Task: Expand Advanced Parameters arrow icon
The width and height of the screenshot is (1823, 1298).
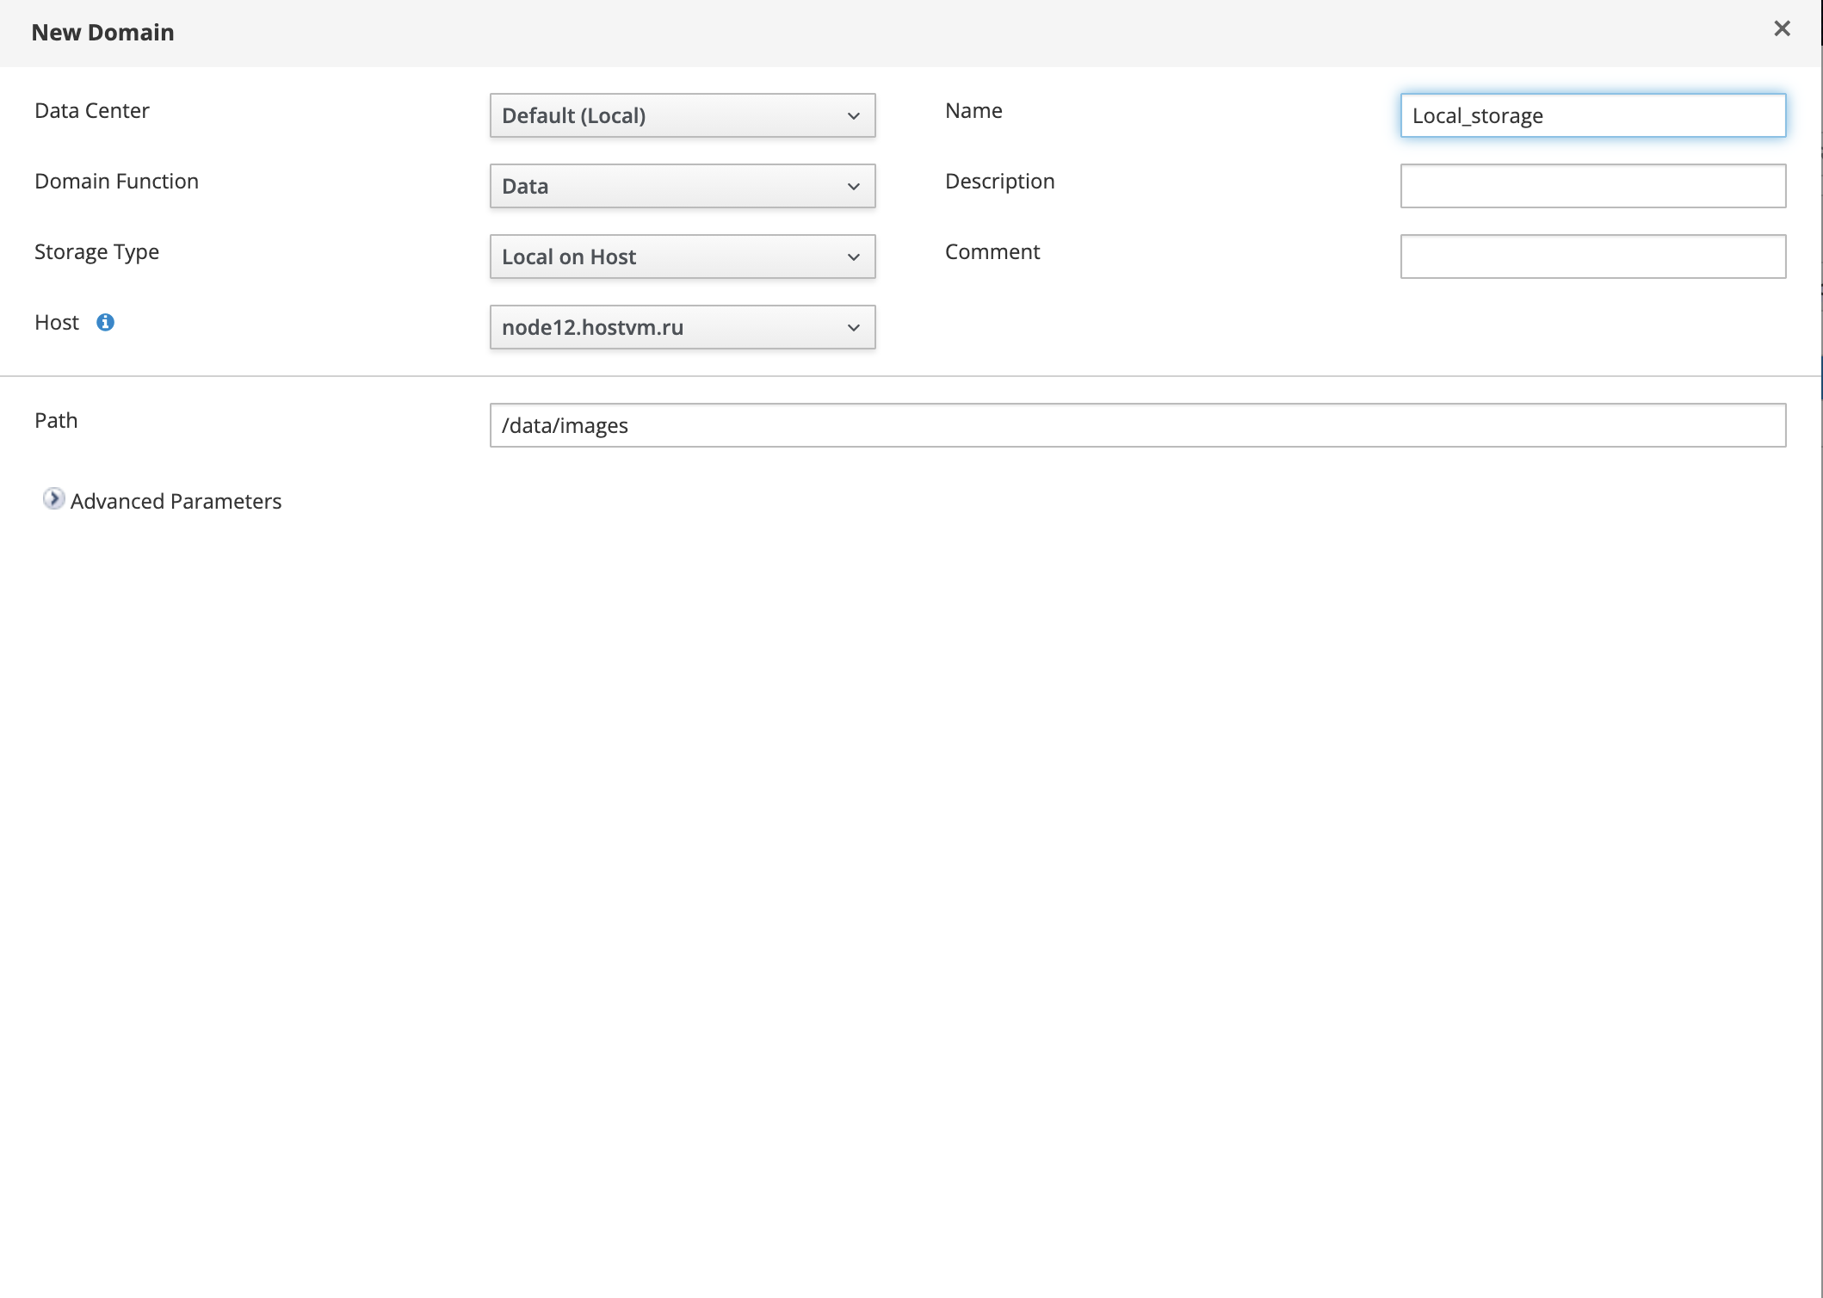Action: pos(53,499)
